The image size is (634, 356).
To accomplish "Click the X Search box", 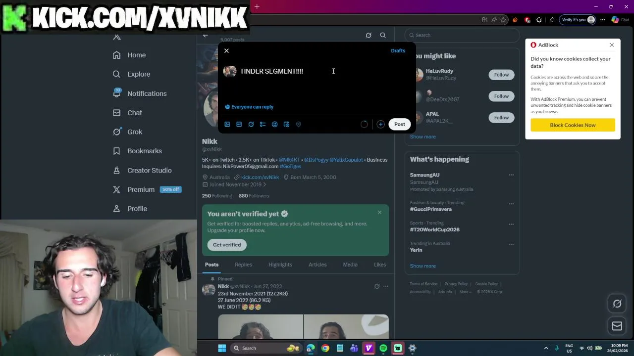I will click(462, 35).
